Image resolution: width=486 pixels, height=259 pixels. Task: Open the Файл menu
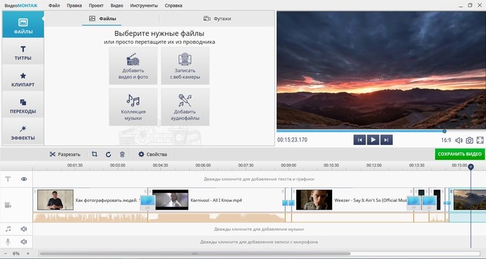tap(54, 5)
